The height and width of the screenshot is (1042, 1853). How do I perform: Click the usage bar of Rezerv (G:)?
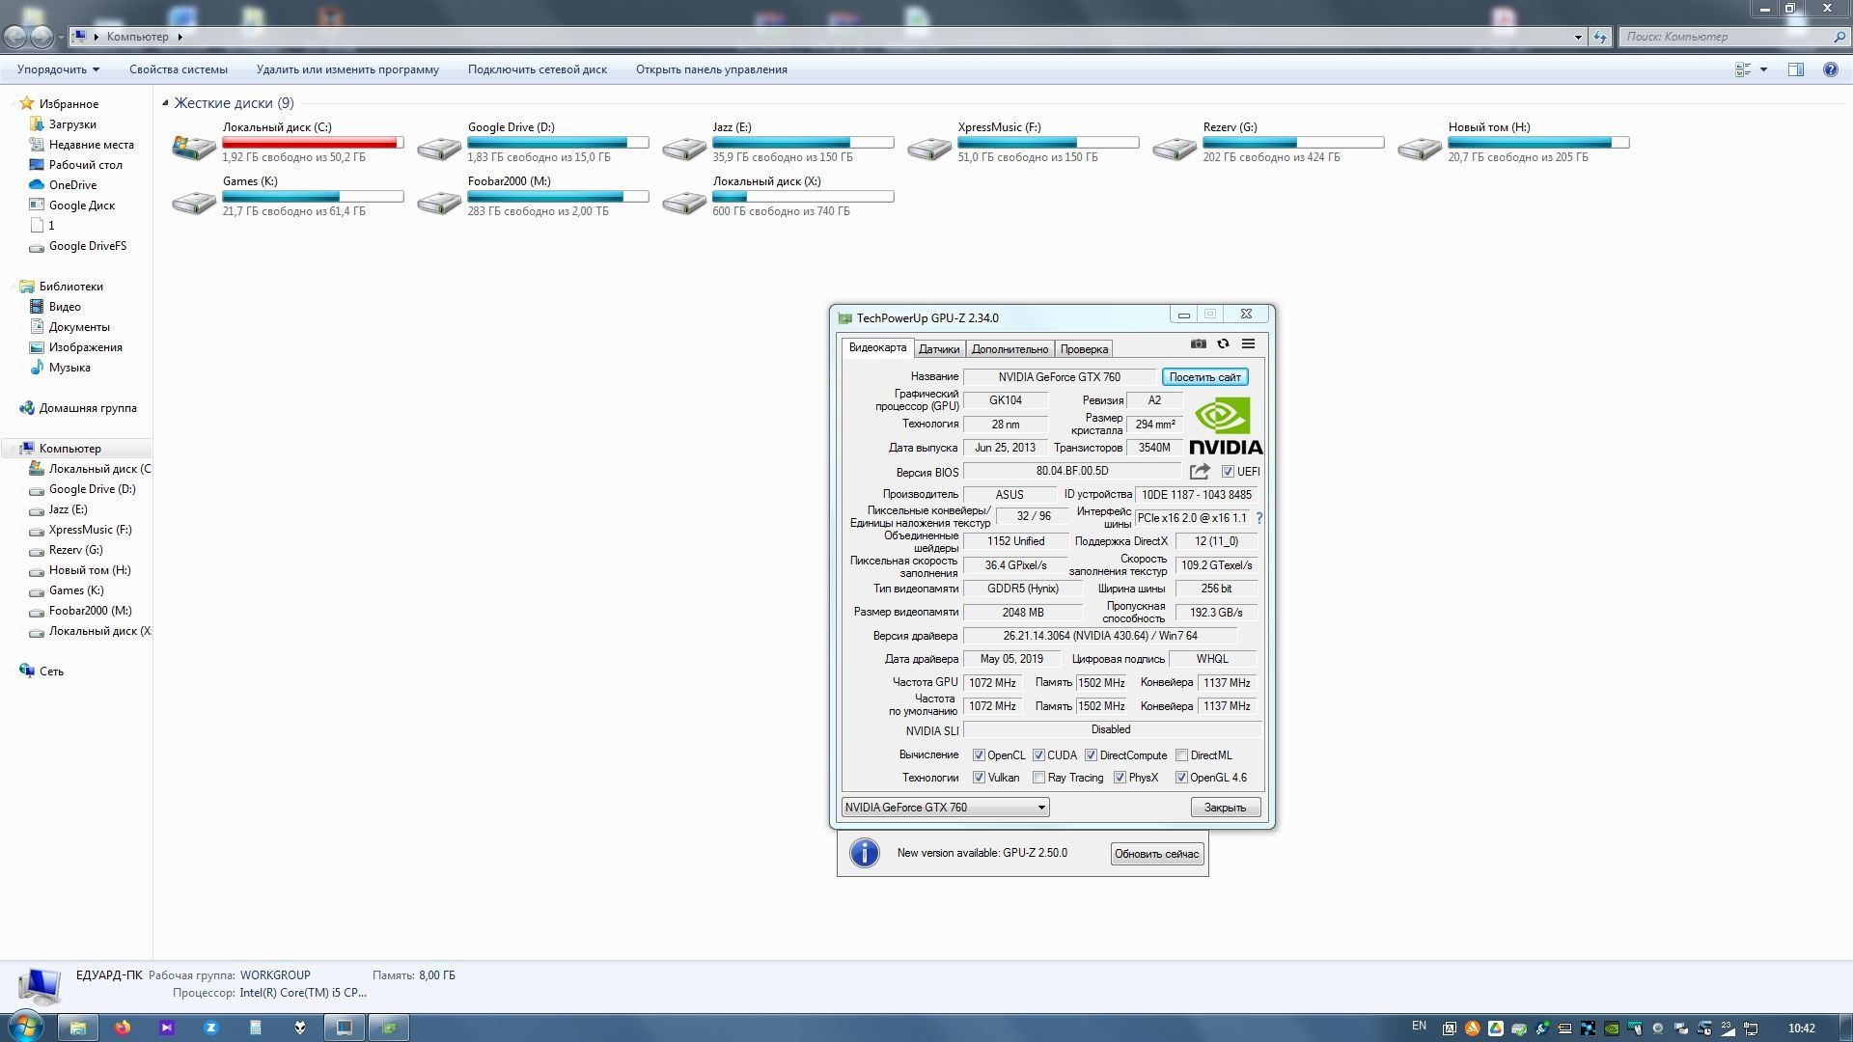click(x=1293, y=143)
